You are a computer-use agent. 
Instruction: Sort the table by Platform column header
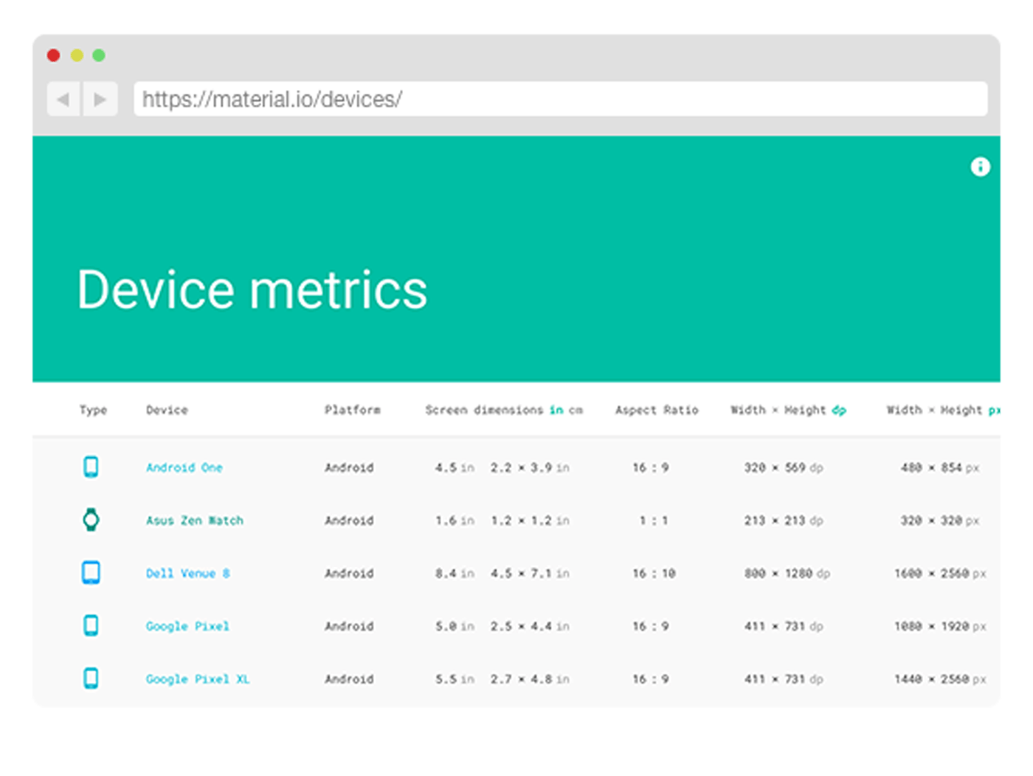(x=353, y=410)
